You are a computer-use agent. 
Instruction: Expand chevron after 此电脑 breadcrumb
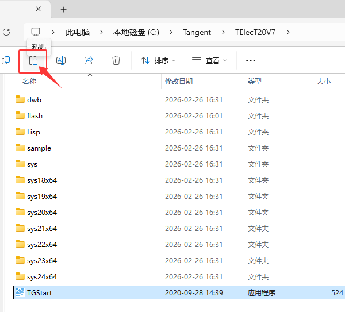point(101,32)
